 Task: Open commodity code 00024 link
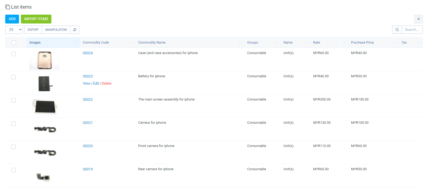(88, 53)
